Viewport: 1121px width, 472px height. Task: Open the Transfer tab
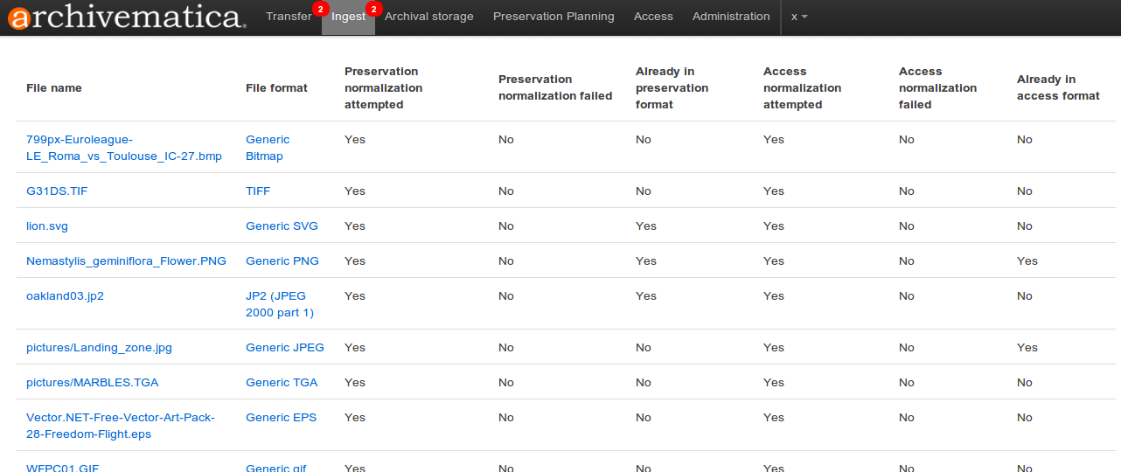[x=289, y=17]
